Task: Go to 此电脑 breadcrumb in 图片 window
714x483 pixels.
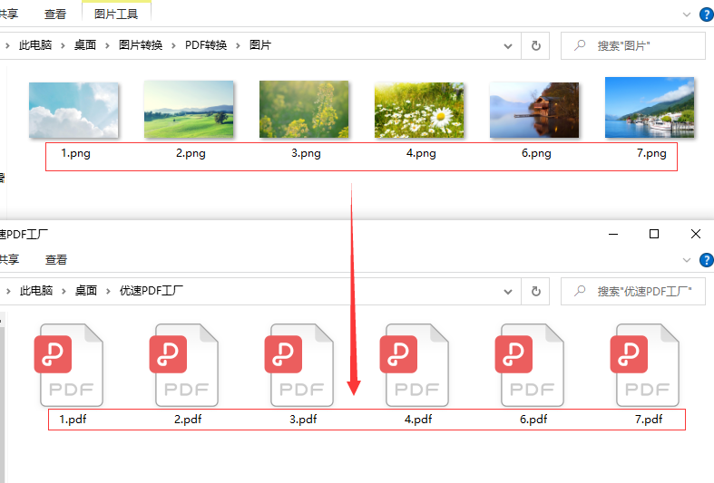Action: 35,45
